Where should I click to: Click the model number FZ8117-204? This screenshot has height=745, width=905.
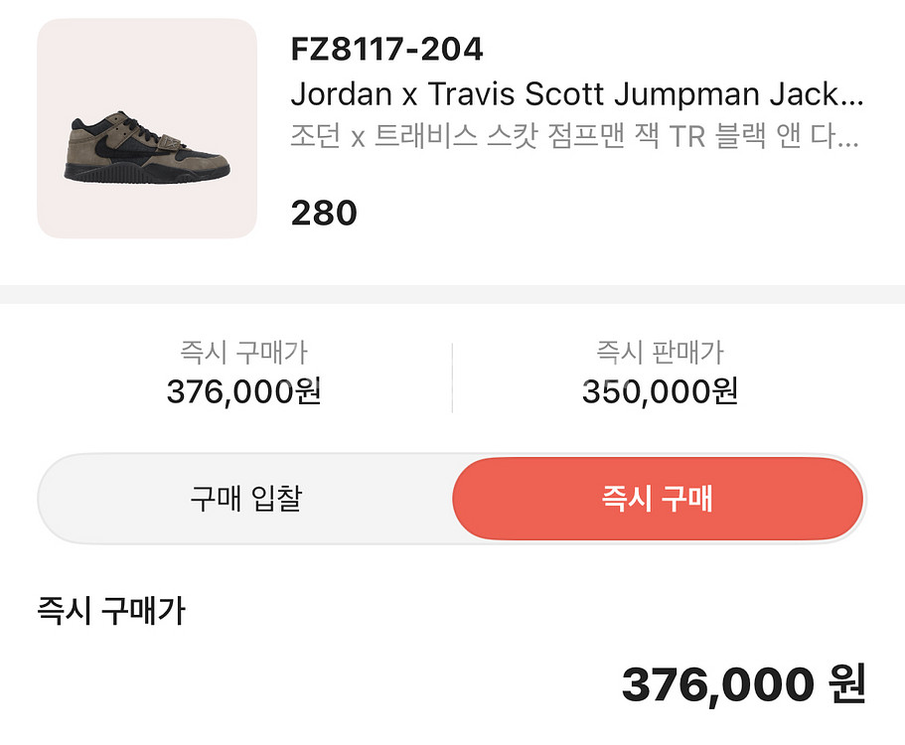(x=386, y=49)
